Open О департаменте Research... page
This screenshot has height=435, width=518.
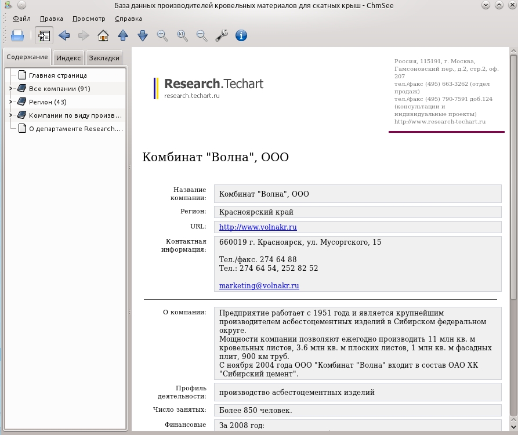pyautogui.click(x=76, y=129)
